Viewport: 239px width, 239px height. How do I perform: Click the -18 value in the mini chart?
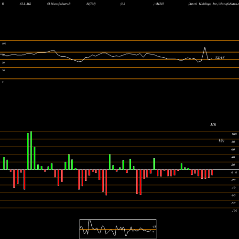154,227
